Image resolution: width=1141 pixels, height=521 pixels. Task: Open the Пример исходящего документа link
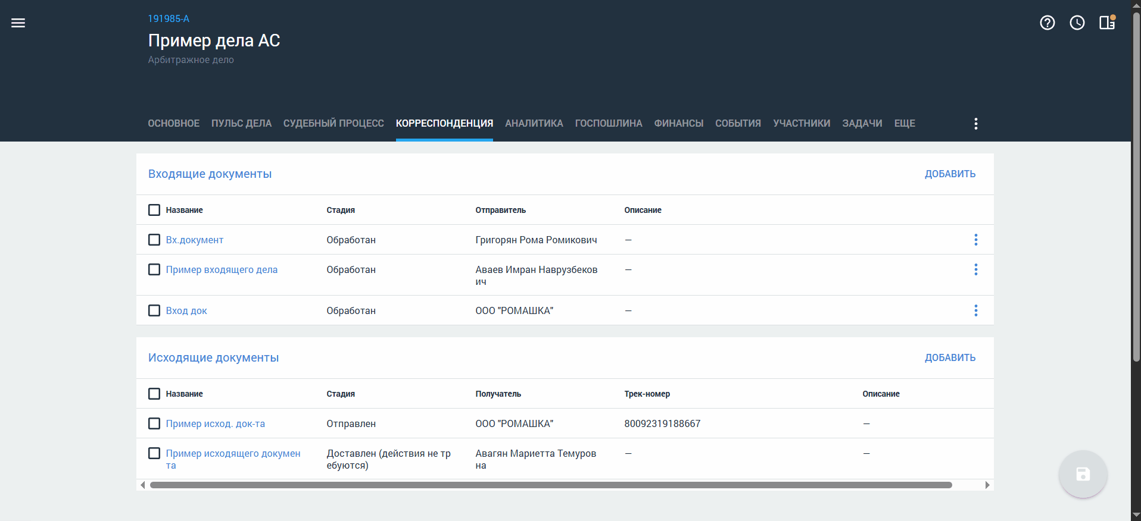233,459
